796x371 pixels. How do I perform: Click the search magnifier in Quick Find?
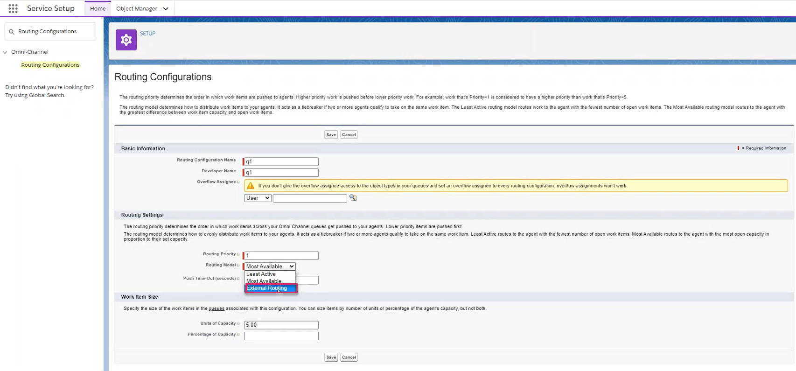12,32
